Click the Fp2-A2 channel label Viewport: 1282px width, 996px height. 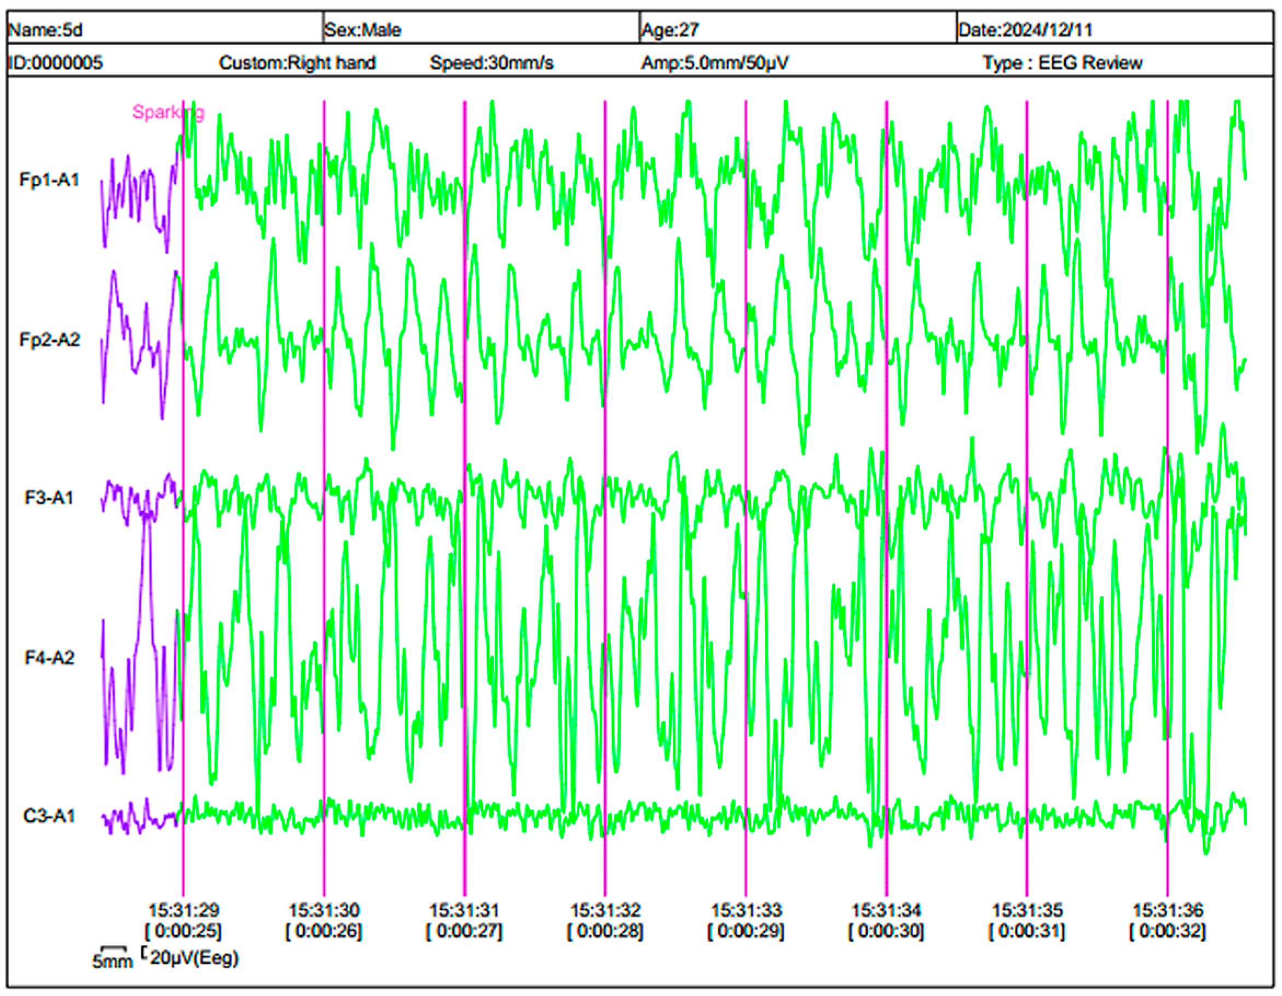click(49, 339)
